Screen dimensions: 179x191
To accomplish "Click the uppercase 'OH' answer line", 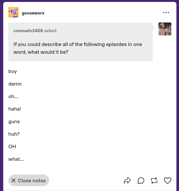I will (12, 147).
